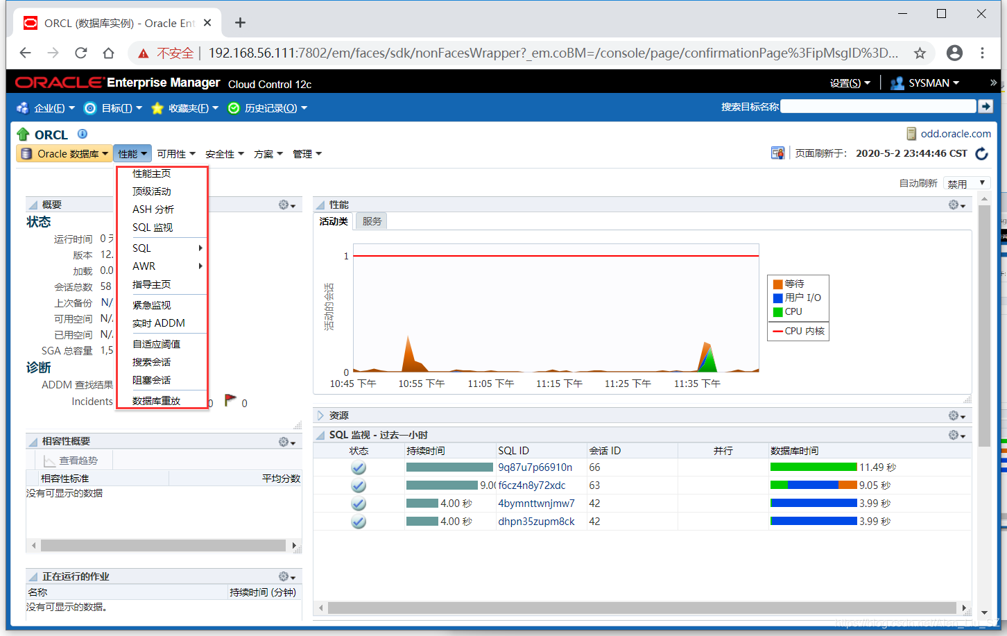Click the odd.oracle.com host link

click(x=956, y=134)
